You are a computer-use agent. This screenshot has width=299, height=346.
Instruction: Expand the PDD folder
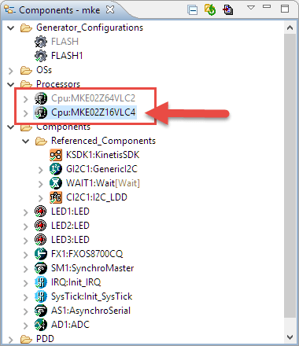pyautogui.click(x=11, y=340)
